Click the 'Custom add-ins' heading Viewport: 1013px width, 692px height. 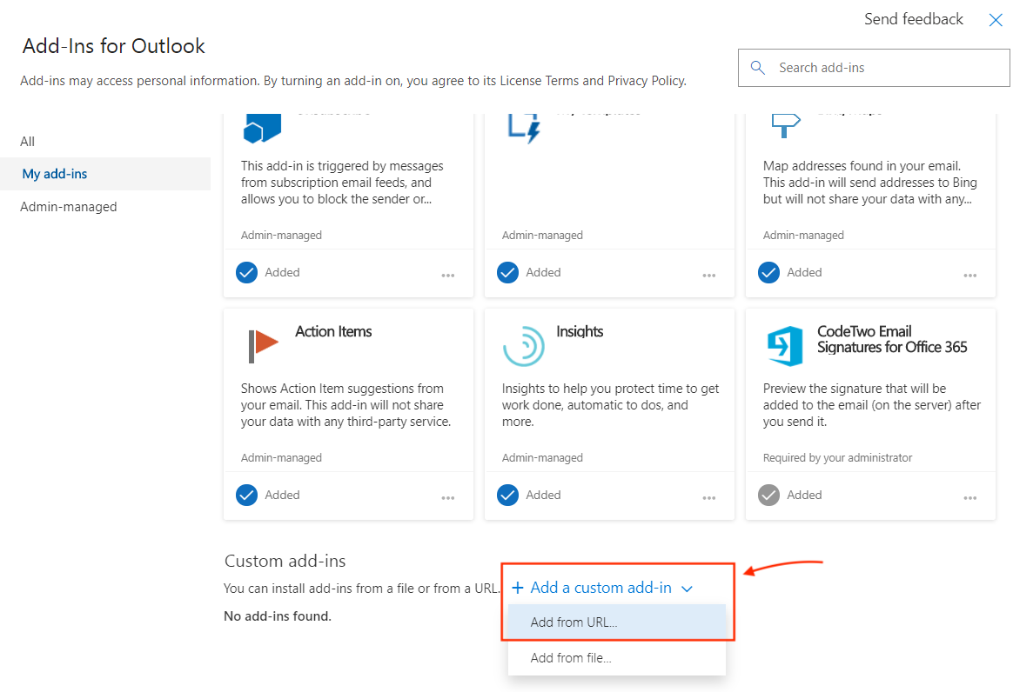(x=285, y=561)
